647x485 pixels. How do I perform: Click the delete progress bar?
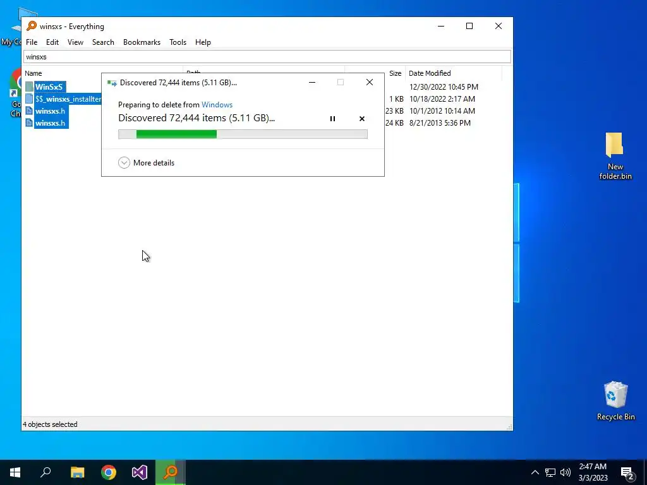(243, 134)
